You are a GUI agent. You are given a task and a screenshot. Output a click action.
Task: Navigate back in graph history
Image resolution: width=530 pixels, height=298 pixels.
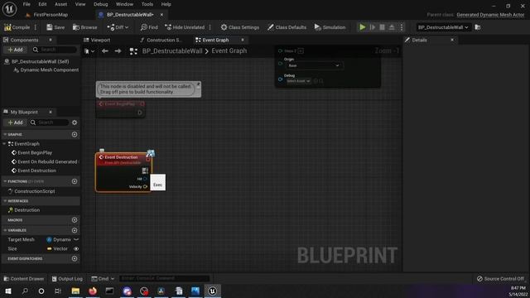click(105, 51)
